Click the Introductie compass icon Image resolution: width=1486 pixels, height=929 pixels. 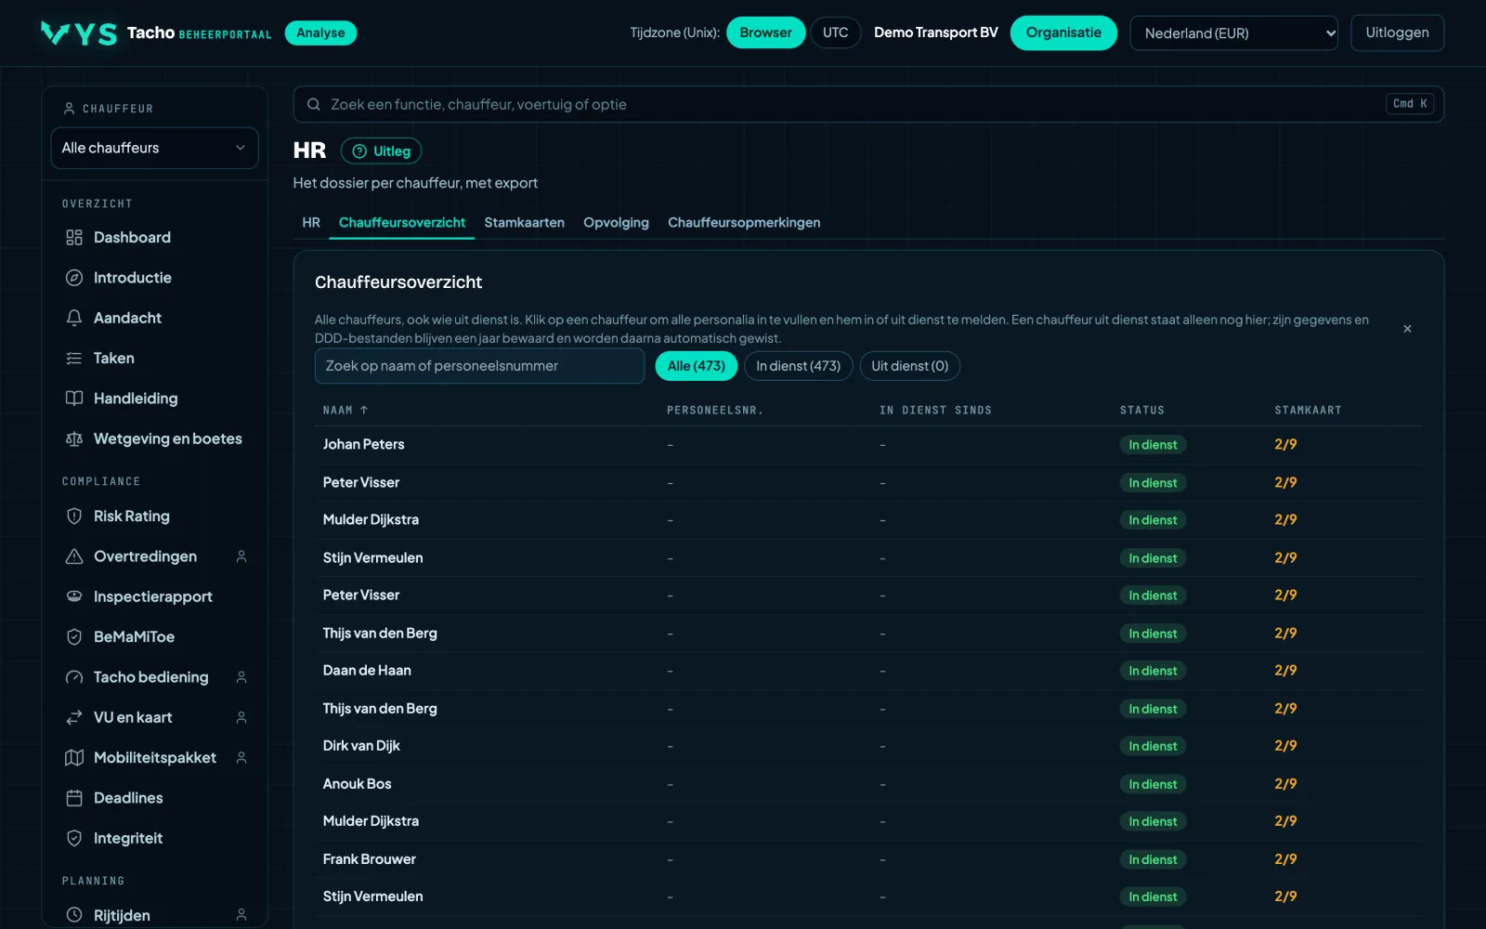(74, 278)
